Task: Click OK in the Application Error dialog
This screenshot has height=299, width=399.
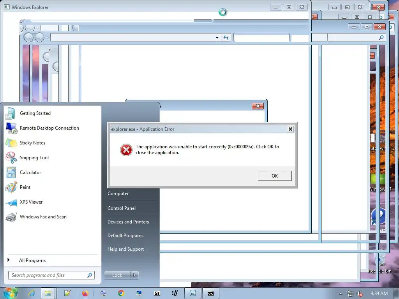Action: point(275,176)
